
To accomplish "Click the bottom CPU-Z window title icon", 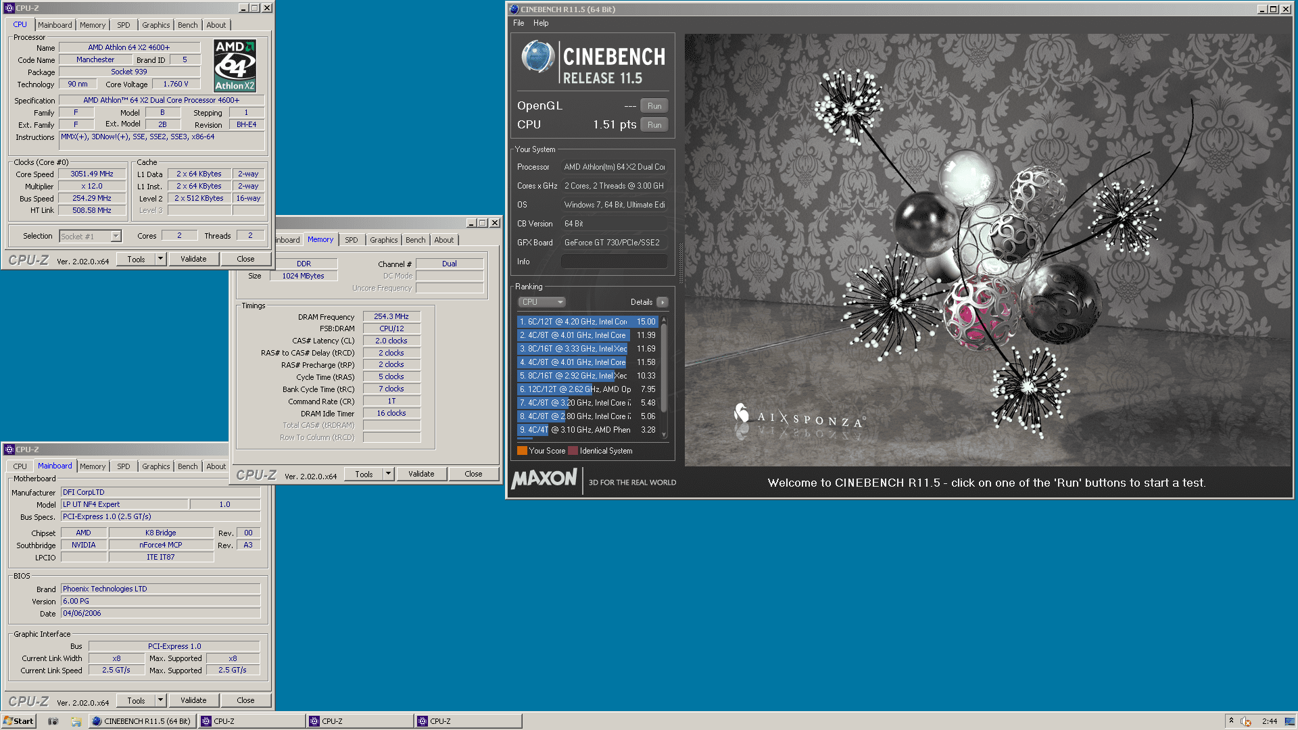I will click(9, 449).
